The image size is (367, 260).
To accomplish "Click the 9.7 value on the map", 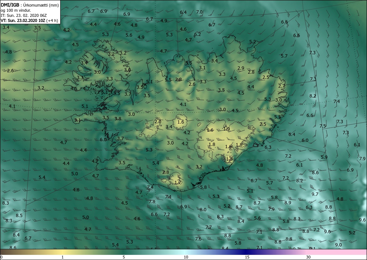I will point(315,194).
